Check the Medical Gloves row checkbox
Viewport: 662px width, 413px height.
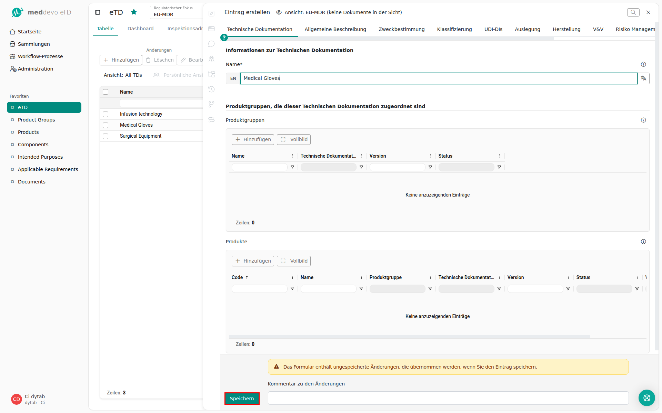click(x=106, y=125)
